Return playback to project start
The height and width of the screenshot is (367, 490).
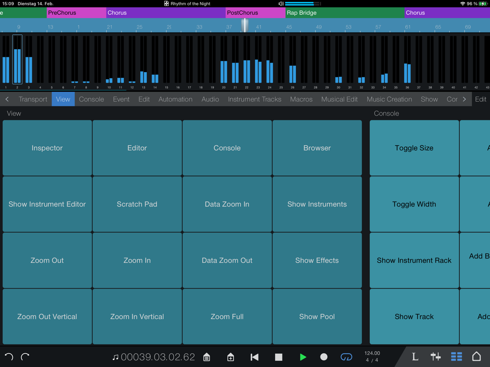point(254,356)
